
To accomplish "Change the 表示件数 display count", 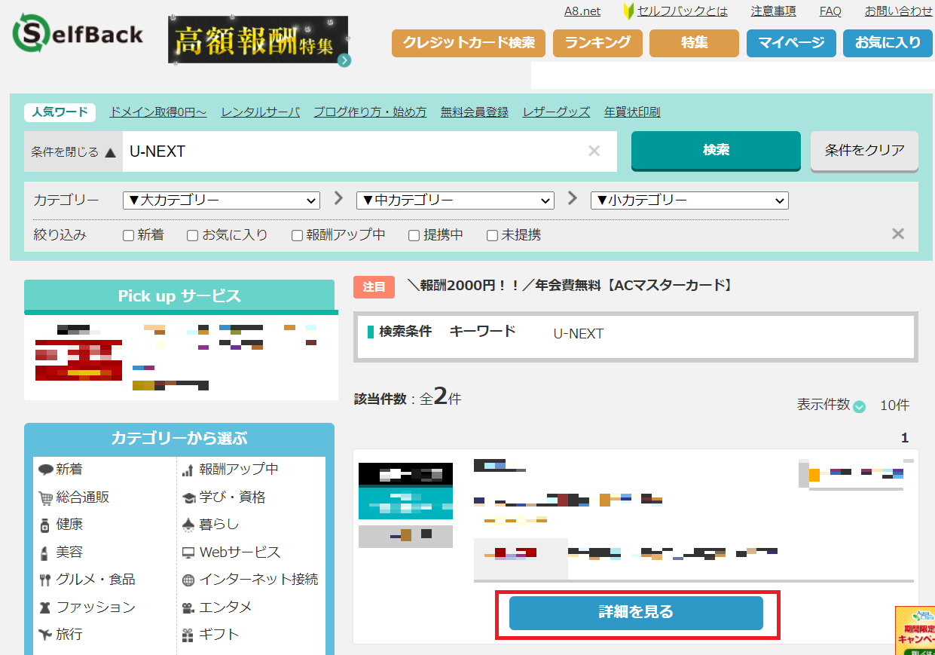I will [860, 406].
